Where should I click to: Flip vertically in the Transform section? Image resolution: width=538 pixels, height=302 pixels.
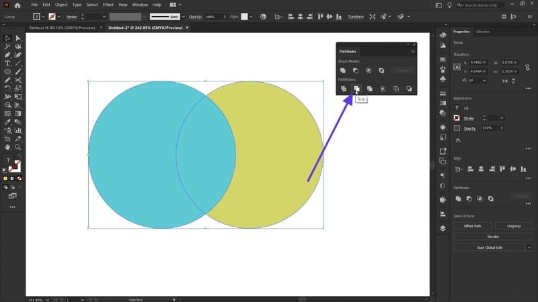[x=513, y=81]
